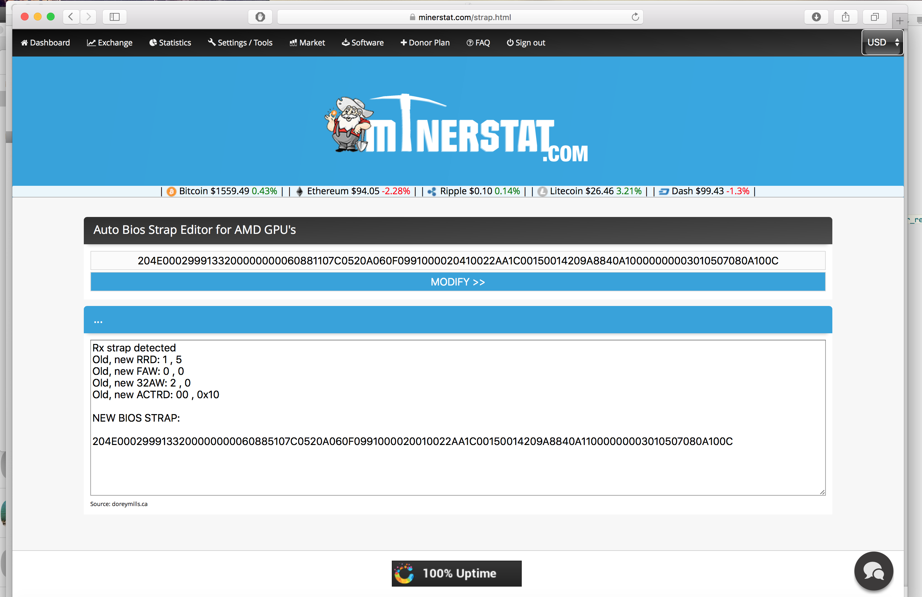
Task: Click the textarea resize handle corner
Action: (x=822, y=492)
